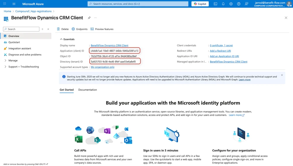Open Compound | App registrations breadcrumb

coord(34,11)
